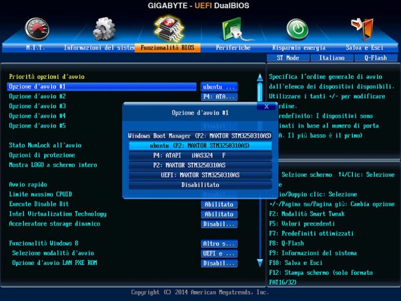Select the Avvio rapido setting

(x=28, y=185)
